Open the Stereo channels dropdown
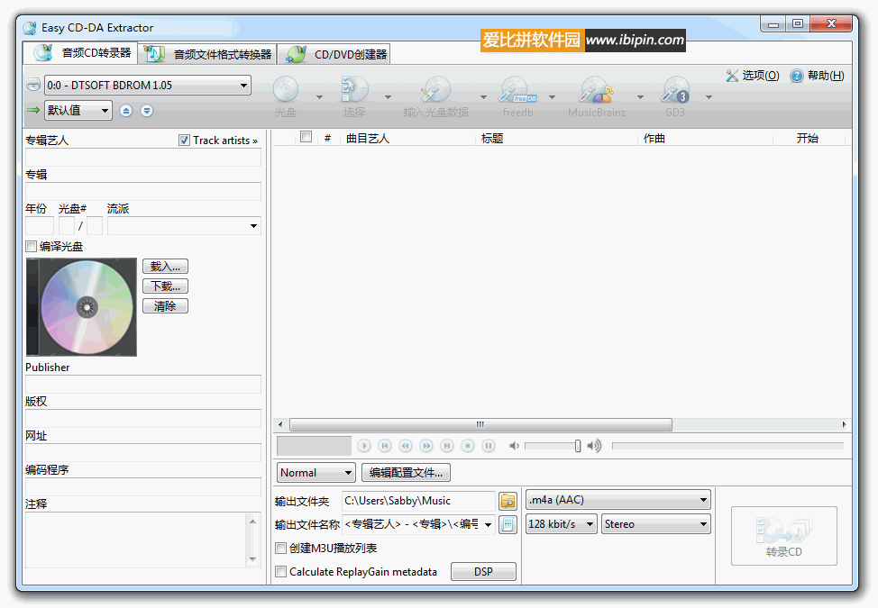 [656, 524]
